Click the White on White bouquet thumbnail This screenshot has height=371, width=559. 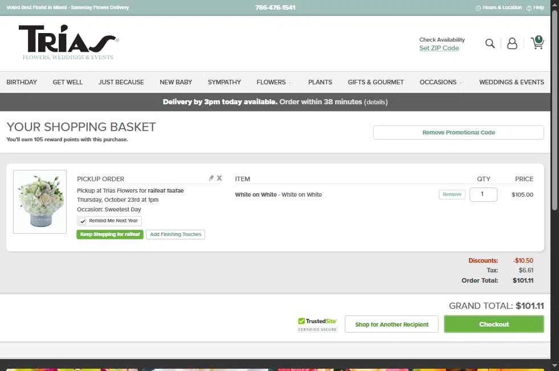pyautogui.click(x=40, y=202)
